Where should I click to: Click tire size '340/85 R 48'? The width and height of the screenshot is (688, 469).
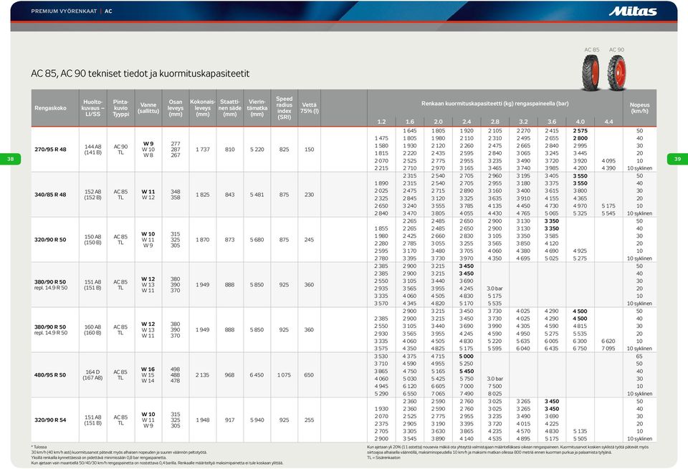pyautogui.click(x=50, y=195)
